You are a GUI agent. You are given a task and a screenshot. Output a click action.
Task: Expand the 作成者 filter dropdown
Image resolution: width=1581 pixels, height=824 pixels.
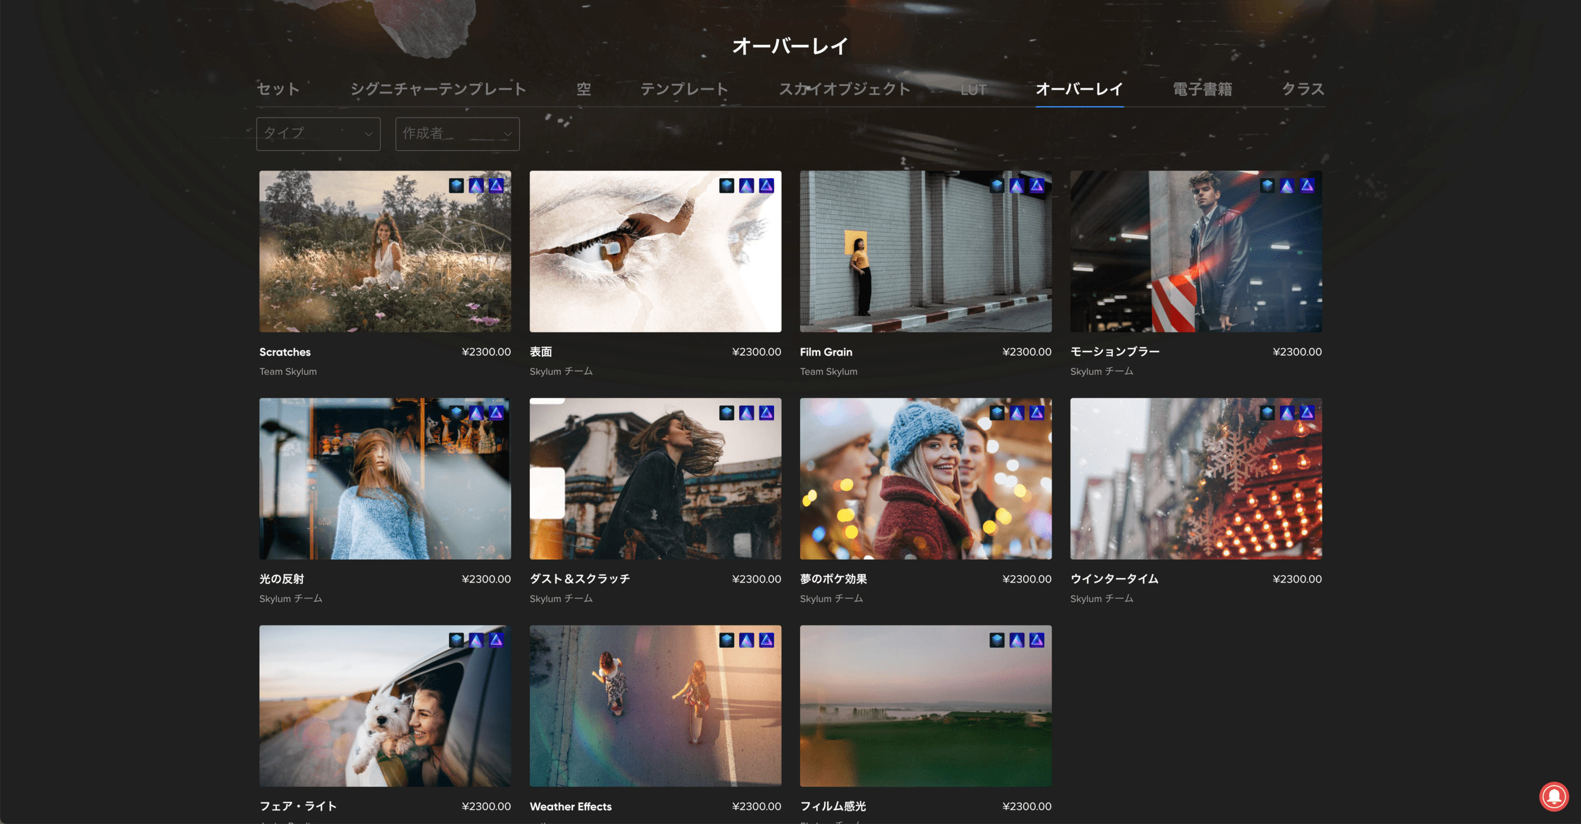tap(457, 133)
